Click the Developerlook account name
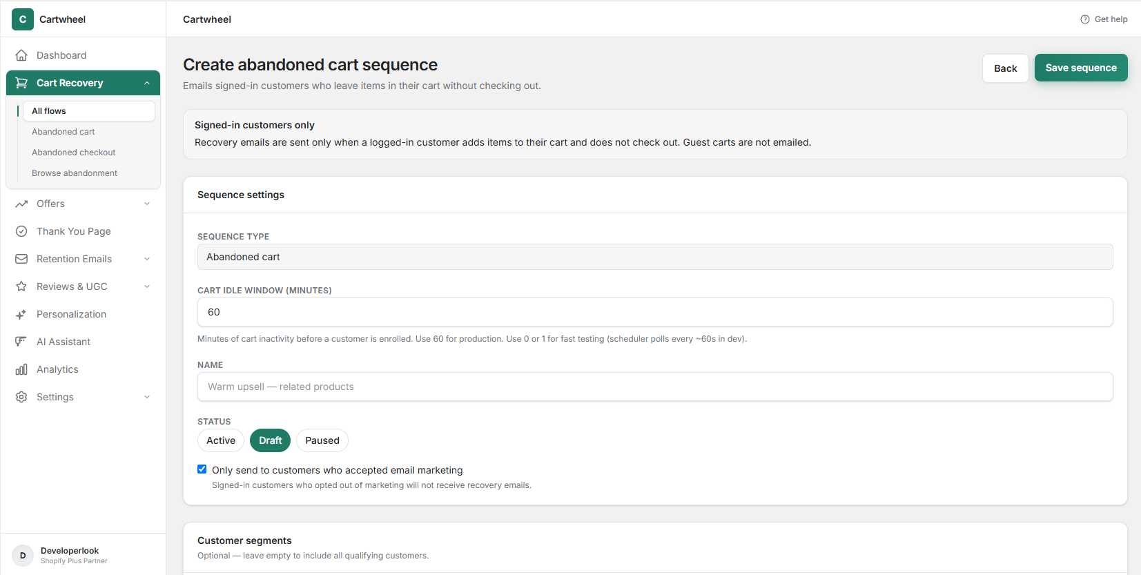 pyautogui.click(x=70, y=550)
